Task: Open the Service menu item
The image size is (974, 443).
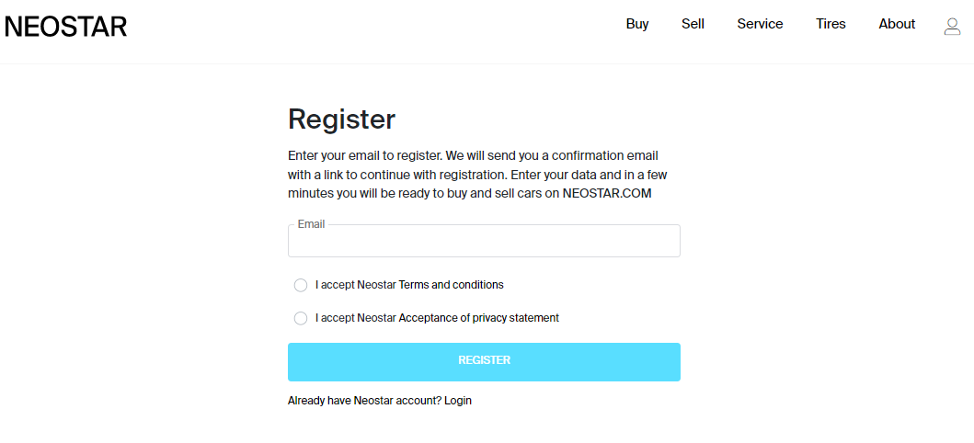Action: tap(760, 24)
